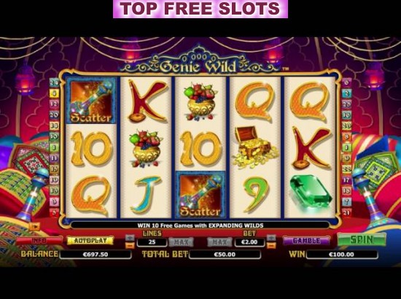The width and height of the screenshot is (401, 299).
Task: Click the lines value field showing 25
Action: (152, 242)
